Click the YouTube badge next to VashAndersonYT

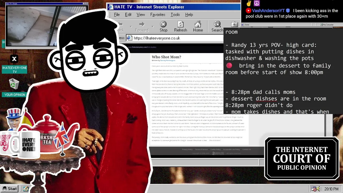(248, 11)
